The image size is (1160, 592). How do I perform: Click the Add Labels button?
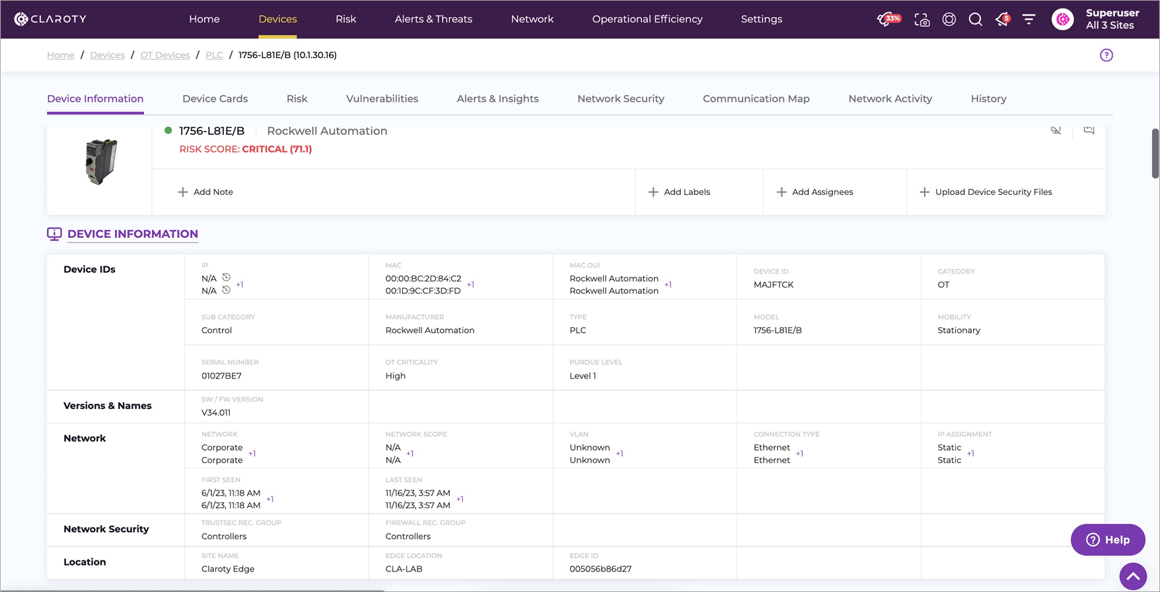[x=679, y=192]
